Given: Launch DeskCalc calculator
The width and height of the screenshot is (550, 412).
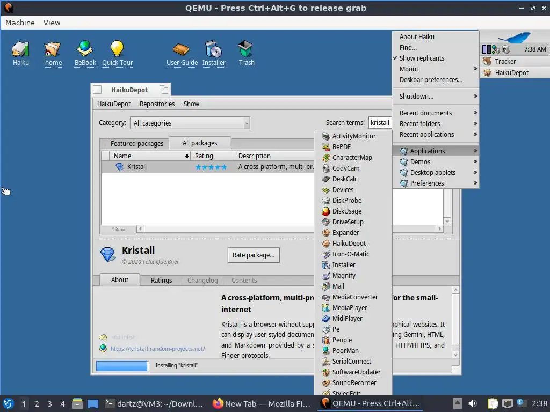Looking at the screenshot, I should 353,179.
